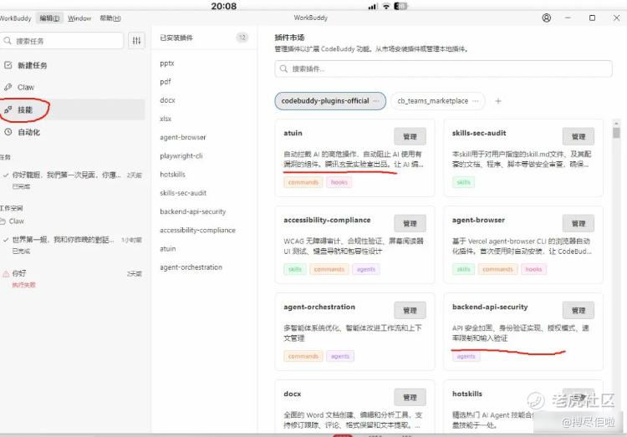Switch to codebuddy-plugins-official marketplace tab
The width and height of the screenshot is (627, 437).
tap(330, 101)
